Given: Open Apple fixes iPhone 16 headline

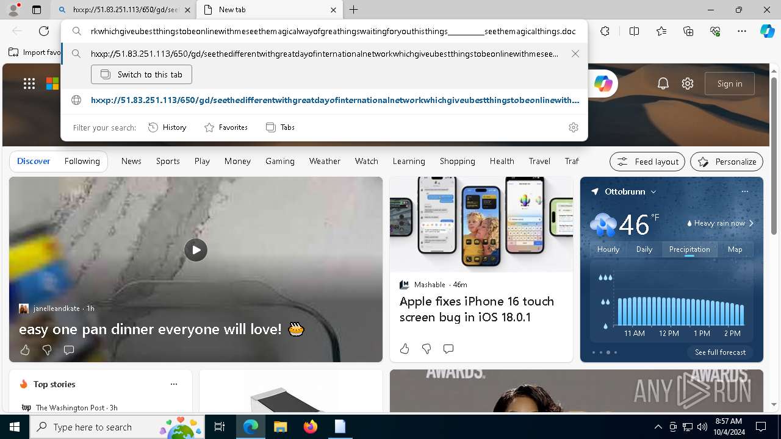Looking at the screenshot, I should [x=477, y=309].
